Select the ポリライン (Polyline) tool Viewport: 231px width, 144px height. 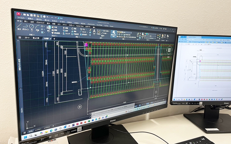point(25,27)
